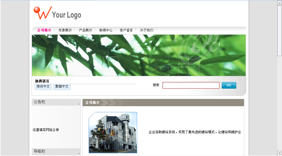
Task: Select 客户留言 in the navigation bar
Action: (x=126, y=30)
